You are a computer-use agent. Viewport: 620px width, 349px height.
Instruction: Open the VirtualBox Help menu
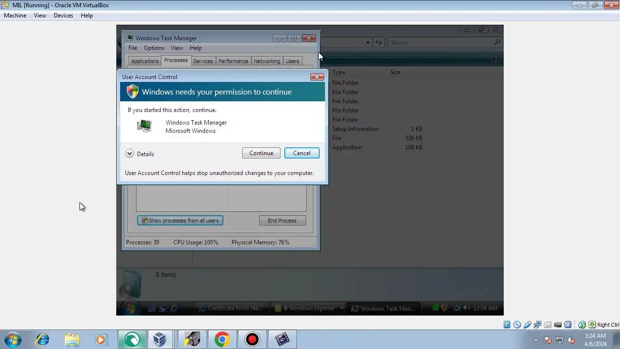pyautogui.click(x=87, y=16)
